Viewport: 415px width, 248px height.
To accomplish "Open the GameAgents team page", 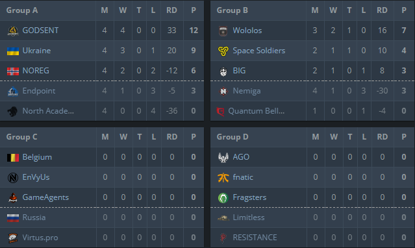I will (45, 197).
